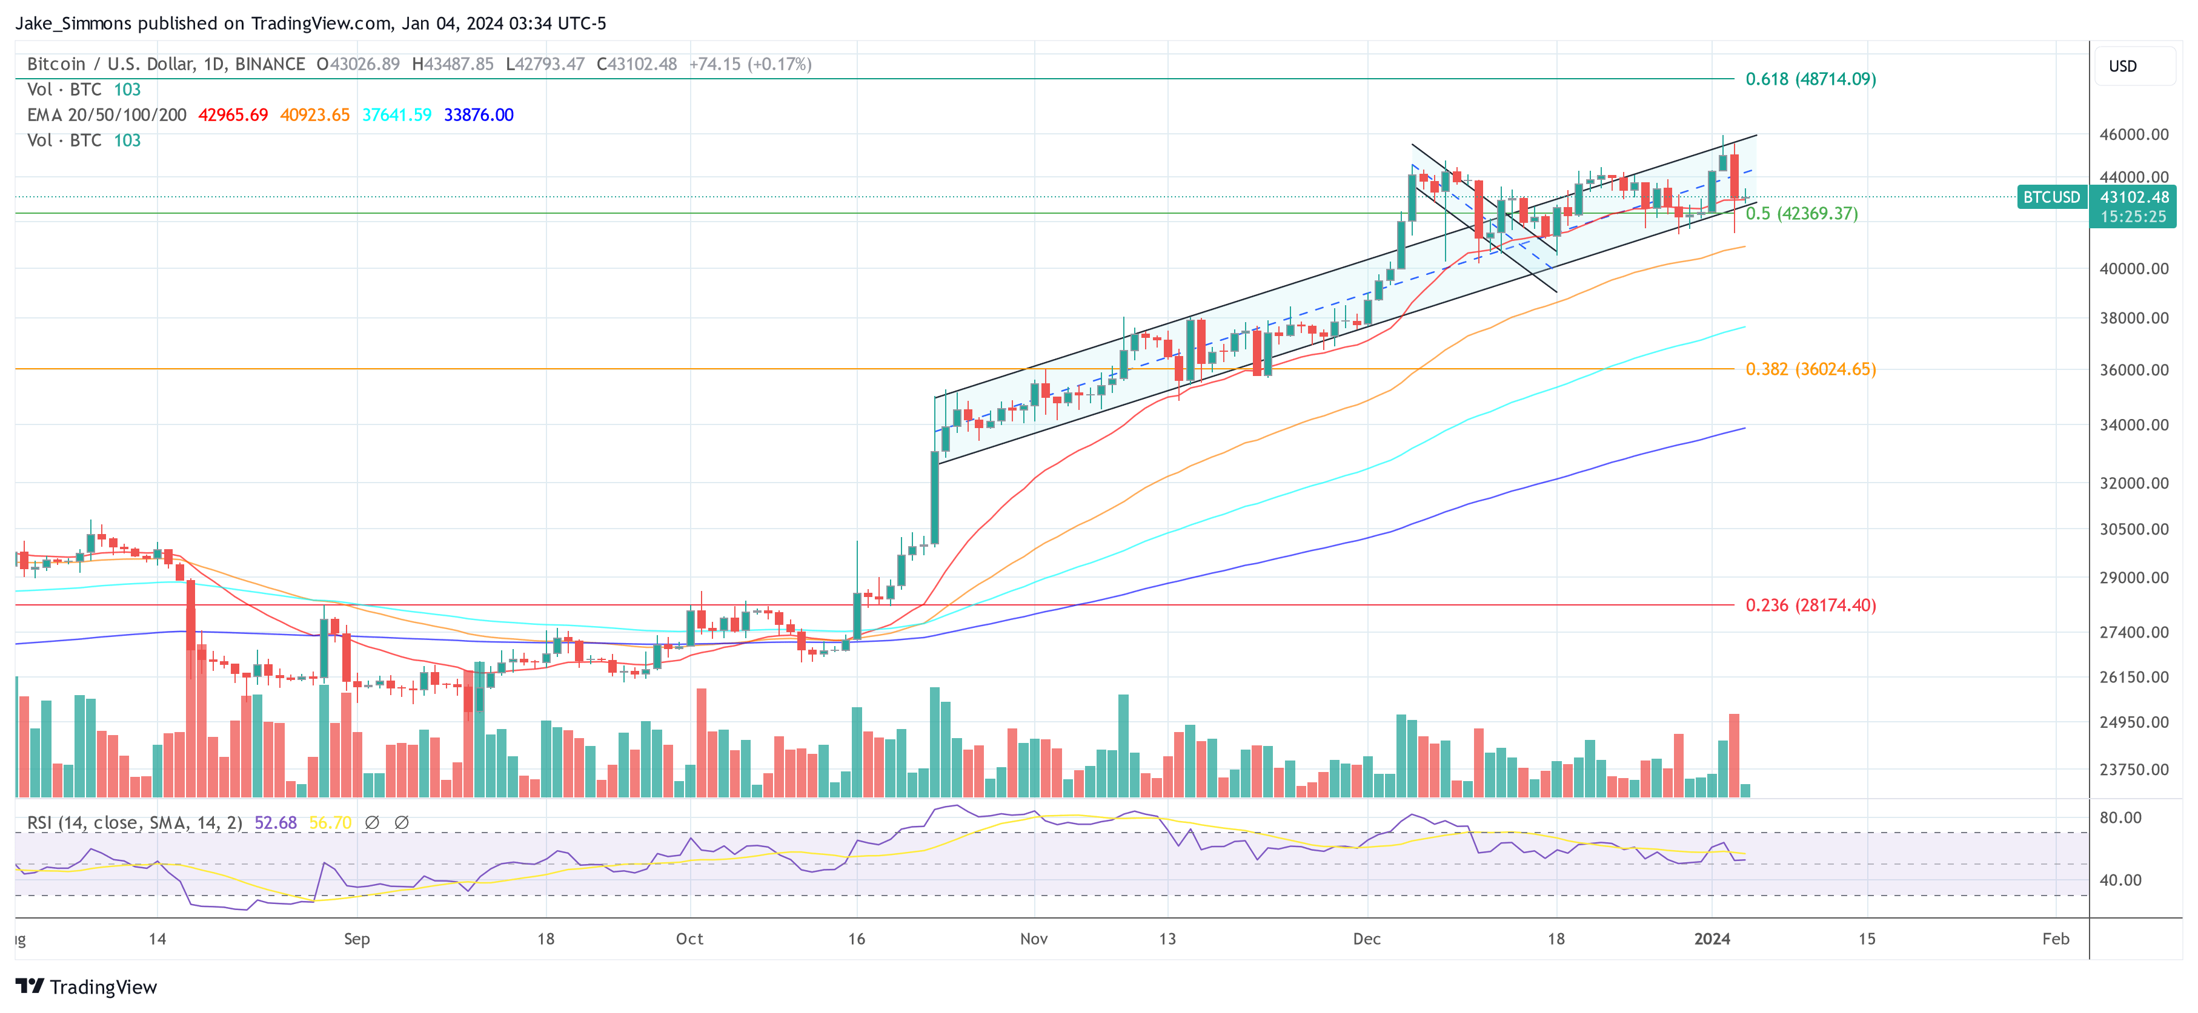Click the 30500.00 price axis label

(x=2134, y=530)
